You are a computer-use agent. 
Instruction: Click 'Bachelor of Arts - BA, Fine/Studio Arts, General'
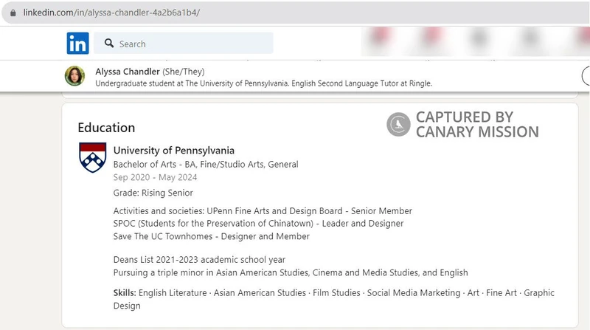[206, 164]
